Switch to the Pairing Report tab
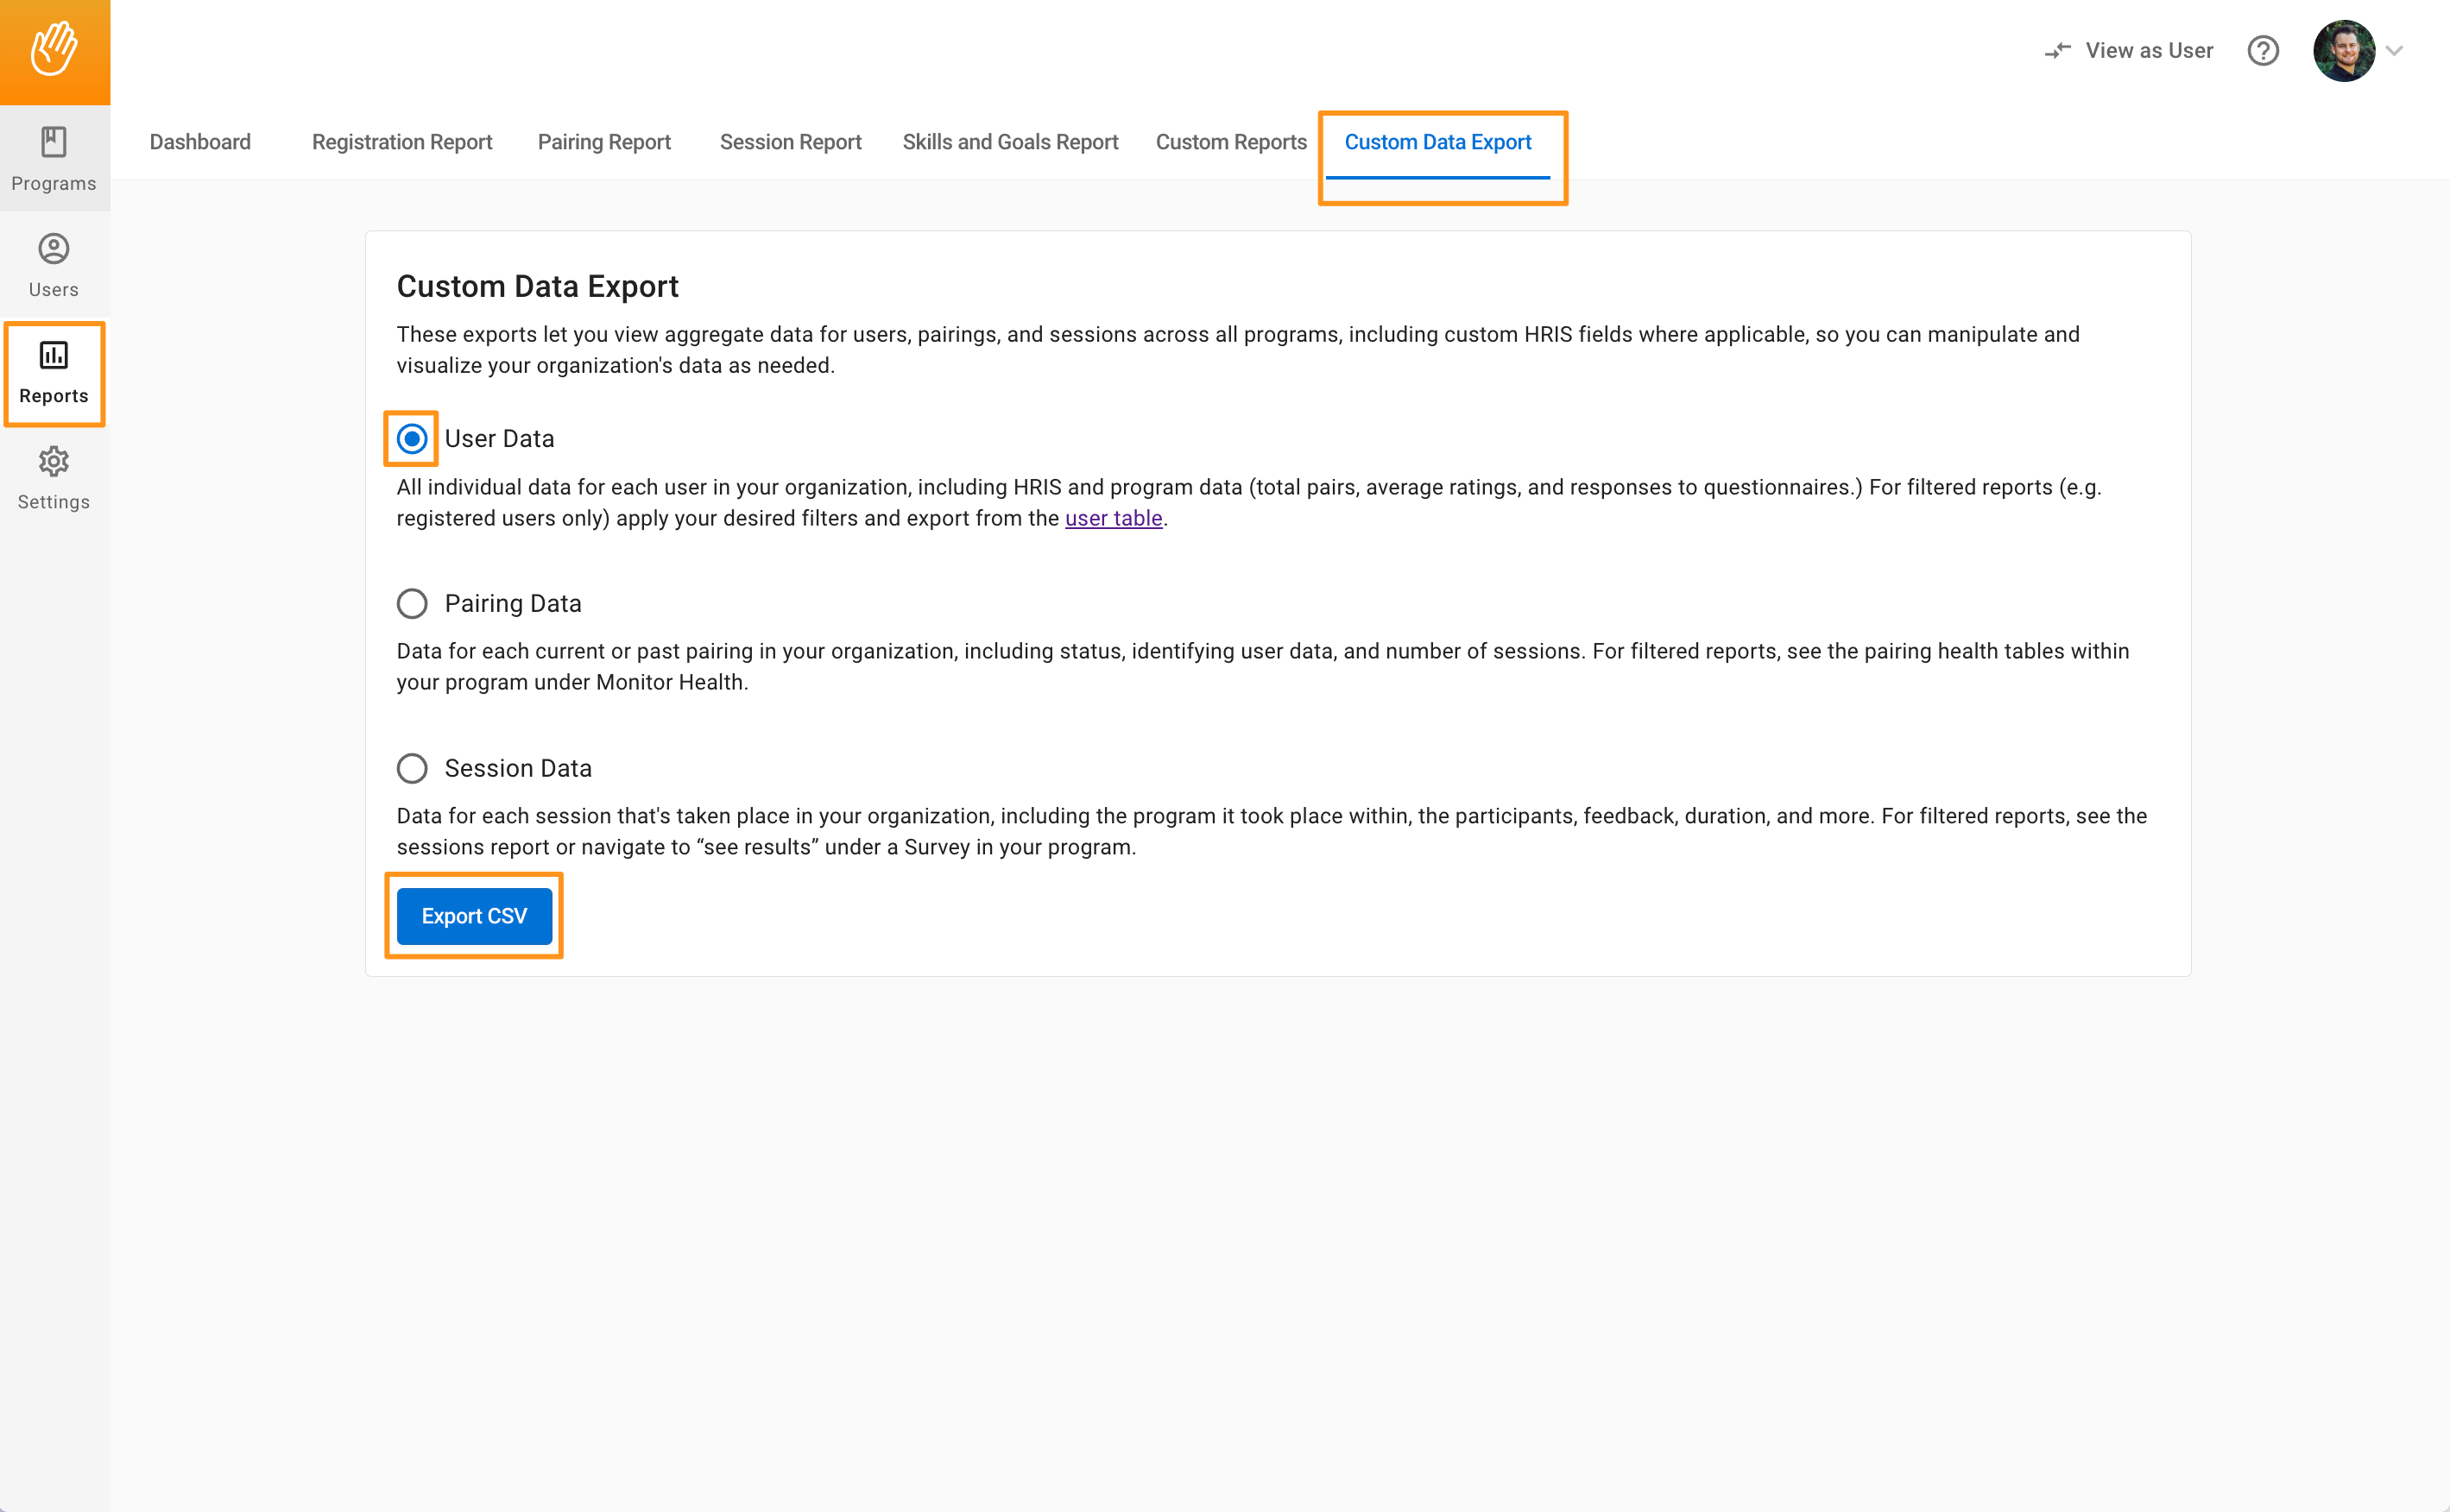Image resolution: width=2450 pixels, height=1512 pixels. (604, 142)
